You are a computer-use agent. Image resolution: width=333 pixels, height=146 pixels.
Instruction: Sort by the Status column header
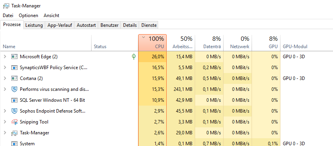pos(115,43)
